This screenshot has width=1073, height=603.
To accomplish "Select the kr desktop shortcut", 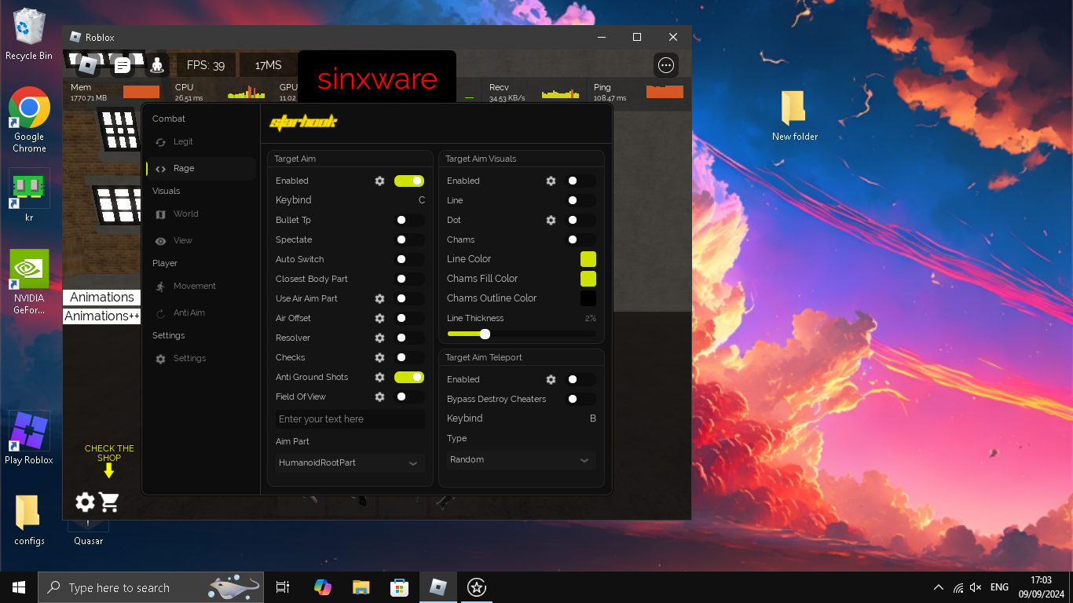I will (x=29, y=196).
